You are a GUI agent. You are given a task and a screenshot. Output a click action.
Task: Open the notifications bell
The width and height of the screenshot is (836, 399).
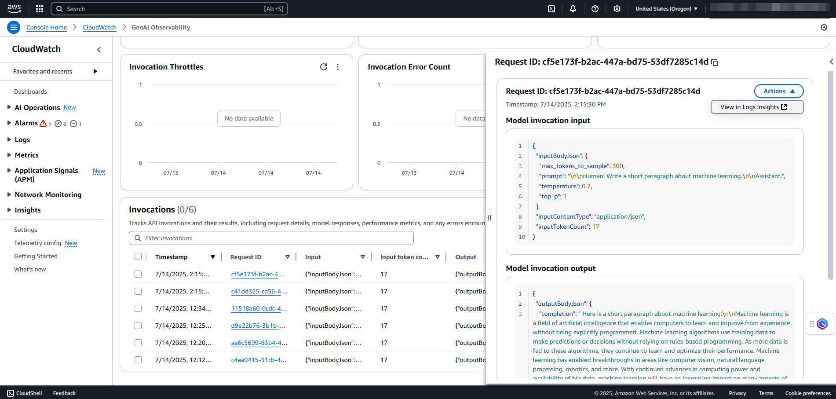pyautogui.click(x=573, y=9)
